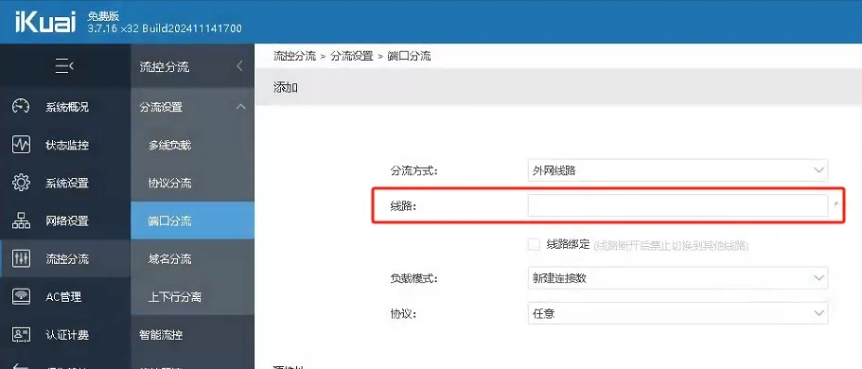Open 多线负载 submenu item
The height and width of the screenshot is (369, 862).
[x=192, y=145]
